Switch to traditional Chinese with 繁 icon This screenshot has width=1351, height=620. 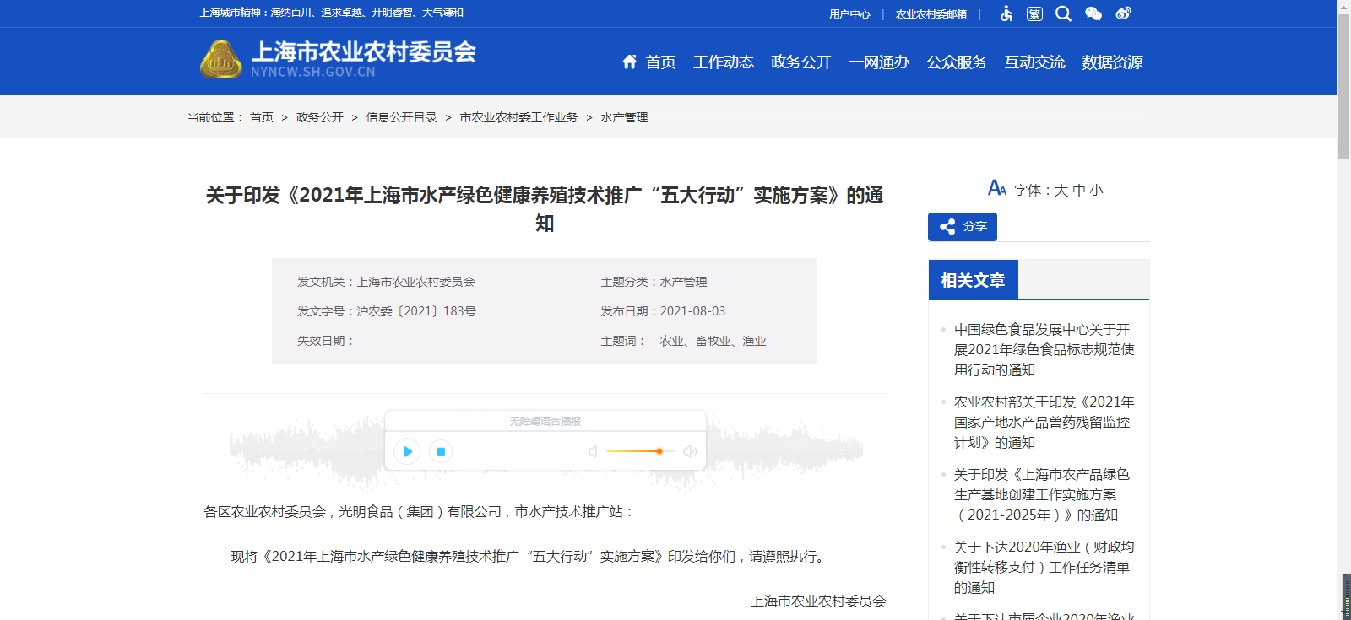1034,13
